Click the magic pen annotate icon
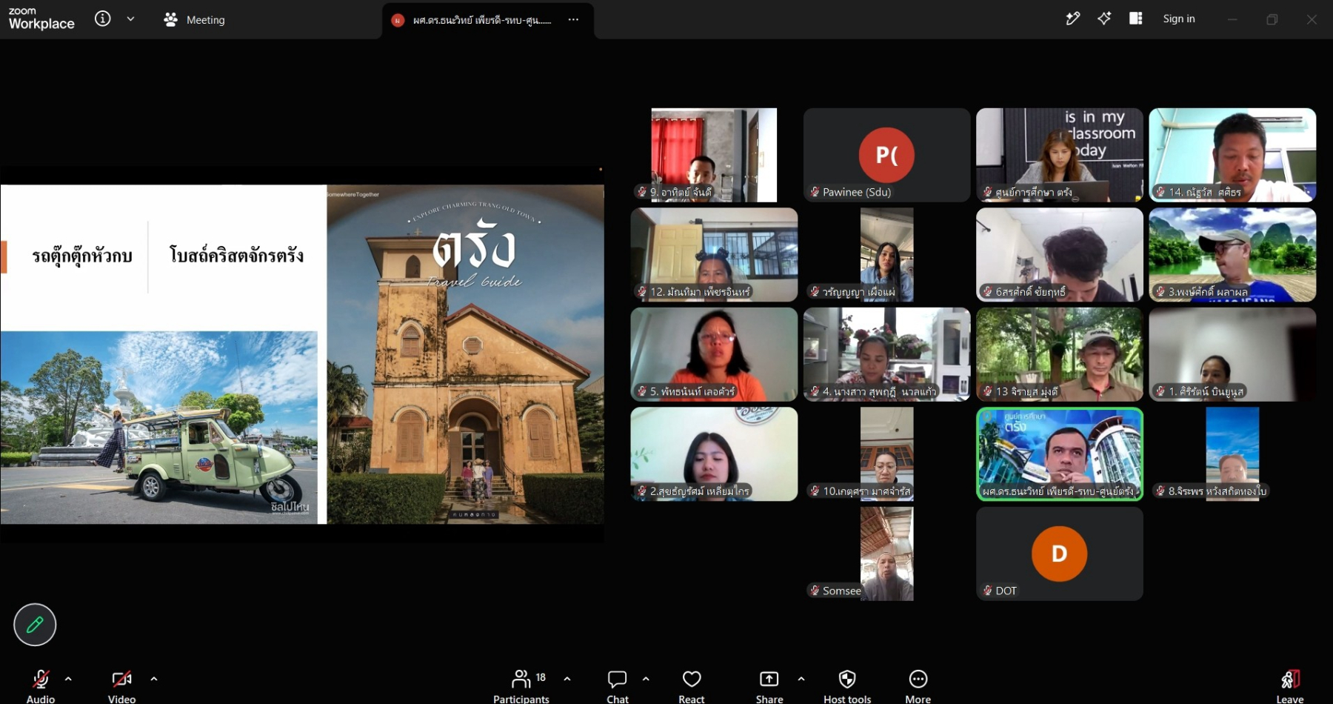Viewport: 1333px width, 704px height. [1072, 19]
